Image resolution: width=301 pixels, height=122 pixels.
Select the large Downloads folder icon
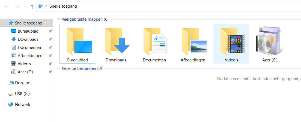(116, 43)
